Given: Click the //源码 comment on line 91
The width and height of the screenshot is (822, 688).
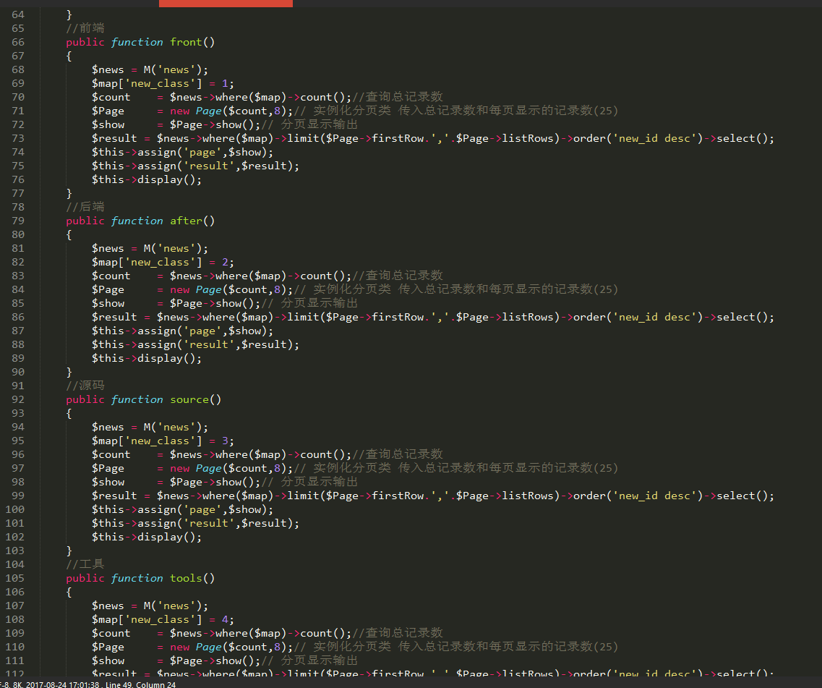Looking at the screenshot, I should tap(85, 386).
